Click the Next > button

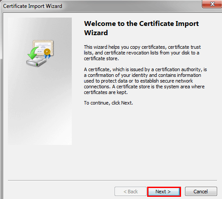[164, 192]
